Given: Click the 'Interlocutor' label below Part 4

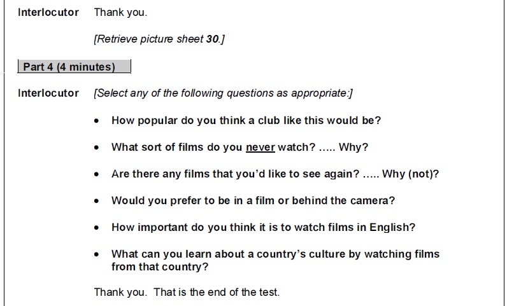Looking at the screenshot, I should (x=48, y=94).
